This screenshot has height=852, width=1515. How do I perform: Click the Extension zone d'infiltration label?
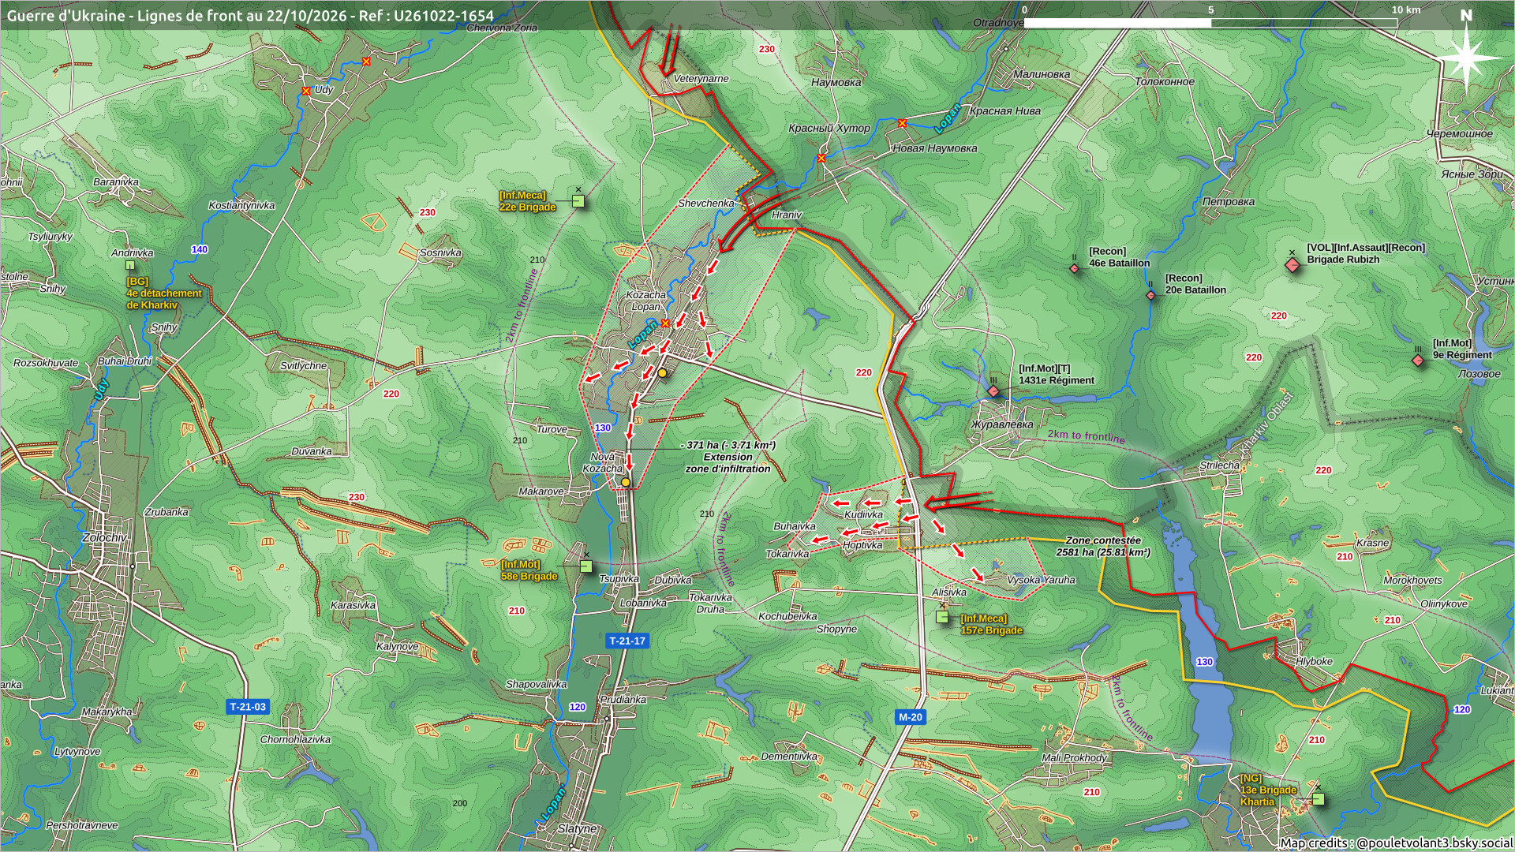(728, 457)
